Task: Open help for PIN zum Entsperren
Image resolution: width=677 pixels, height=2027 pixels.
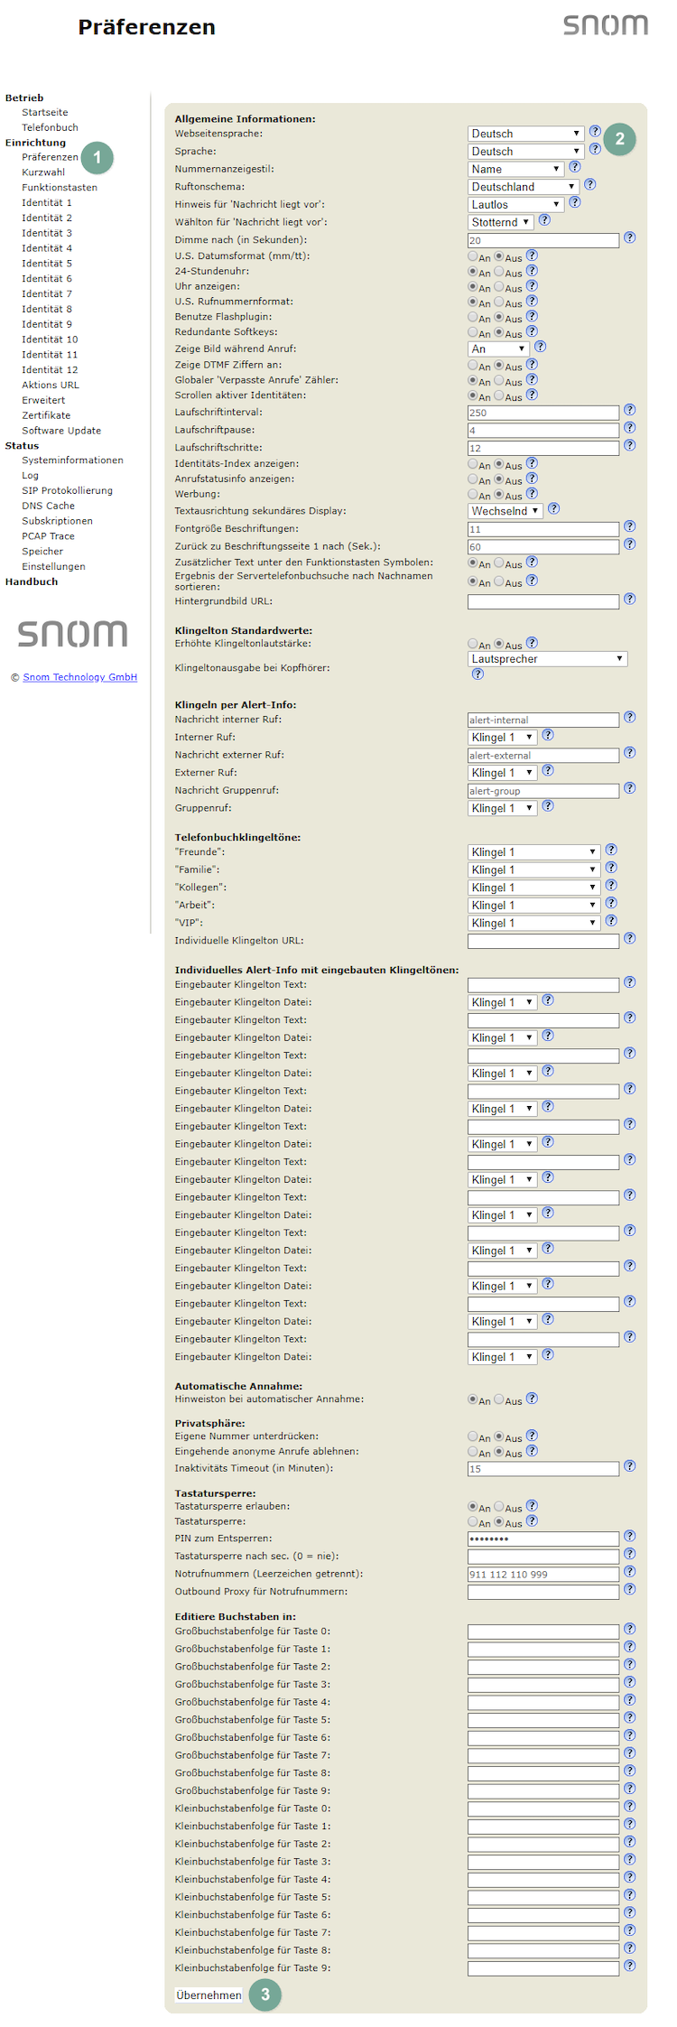Action: tap(629, 1536)
